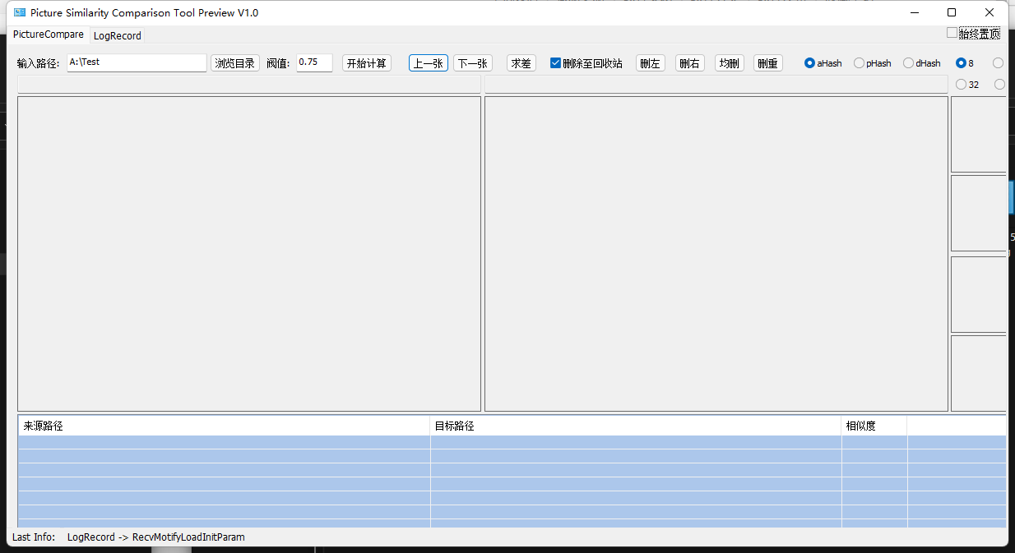Screen dimensions: 1015x553
Task: Choose the pHash algorithm option
Action: point(860,63)
